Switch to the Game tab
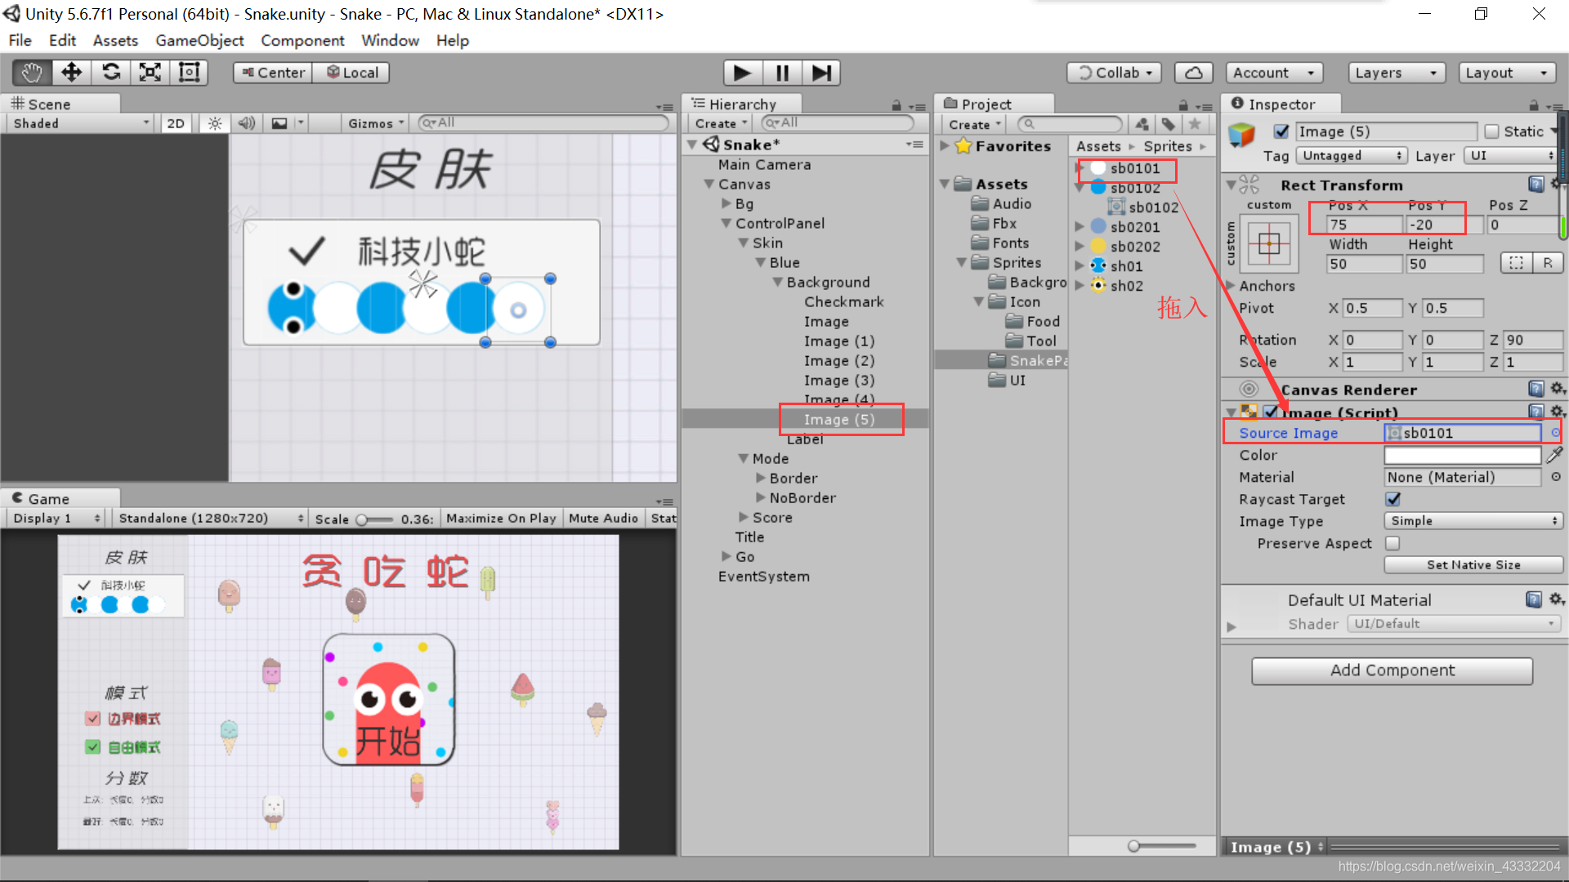Image resolution: width=1569 pixels, height=882 pixels. pos(60,498)
